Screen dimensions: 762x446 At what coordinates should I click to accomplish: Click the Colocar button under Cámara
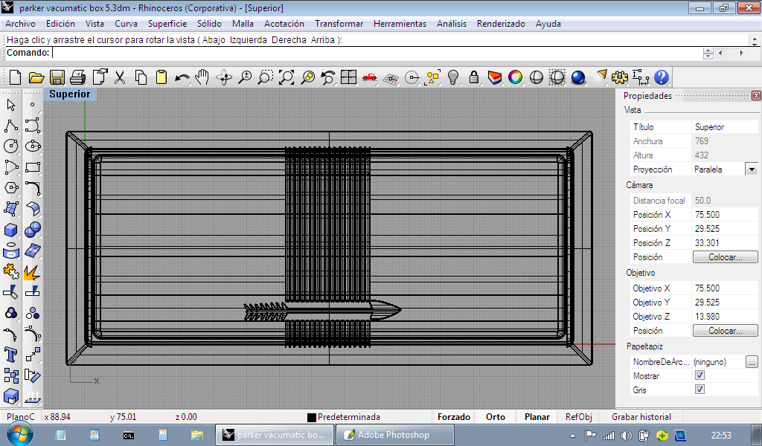pos(725,257)
